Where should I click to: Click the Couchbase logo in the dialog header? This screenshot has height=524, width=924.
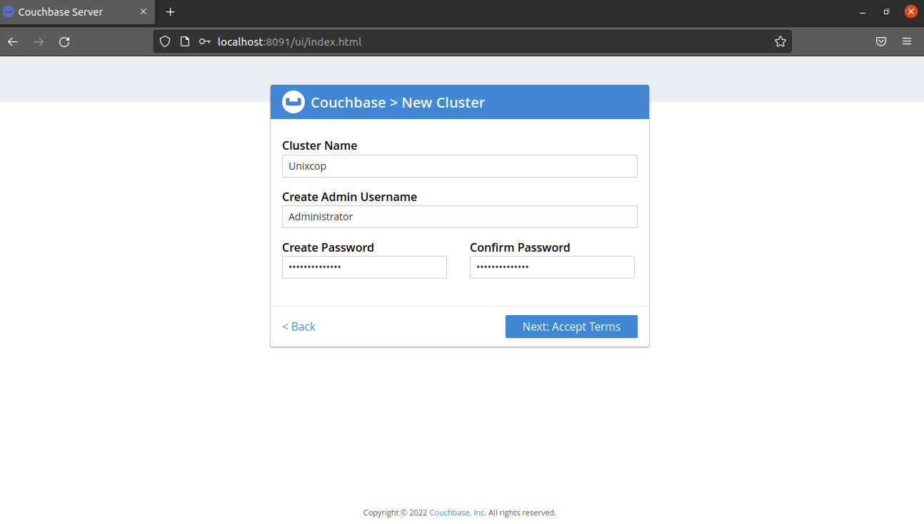[293, 102]
